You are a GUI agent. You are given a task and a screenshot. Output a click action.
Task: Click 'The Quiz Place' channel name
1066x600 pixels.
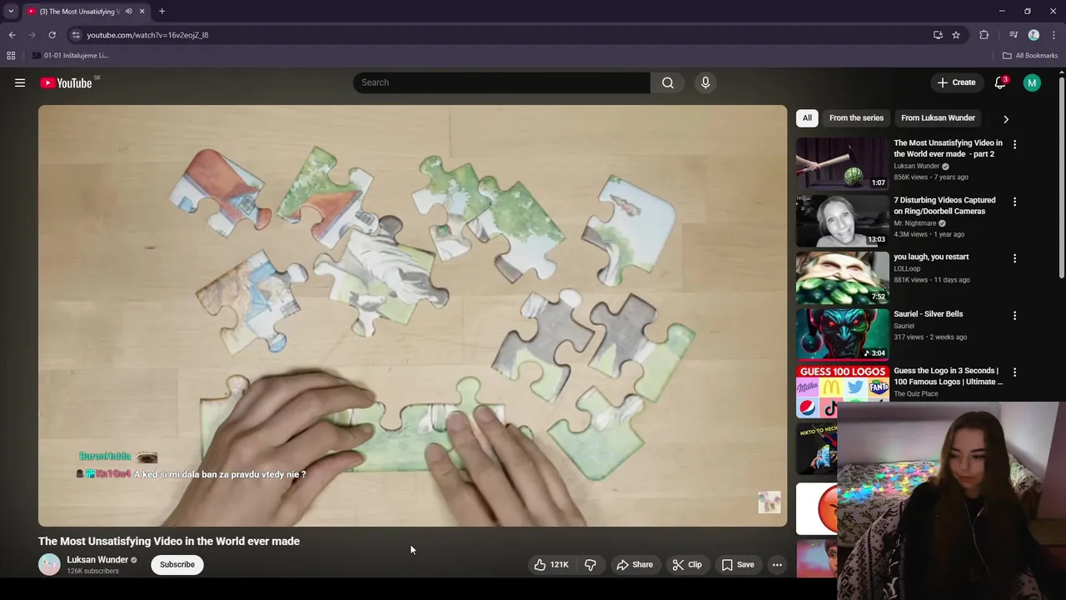(x=916, y=394)
